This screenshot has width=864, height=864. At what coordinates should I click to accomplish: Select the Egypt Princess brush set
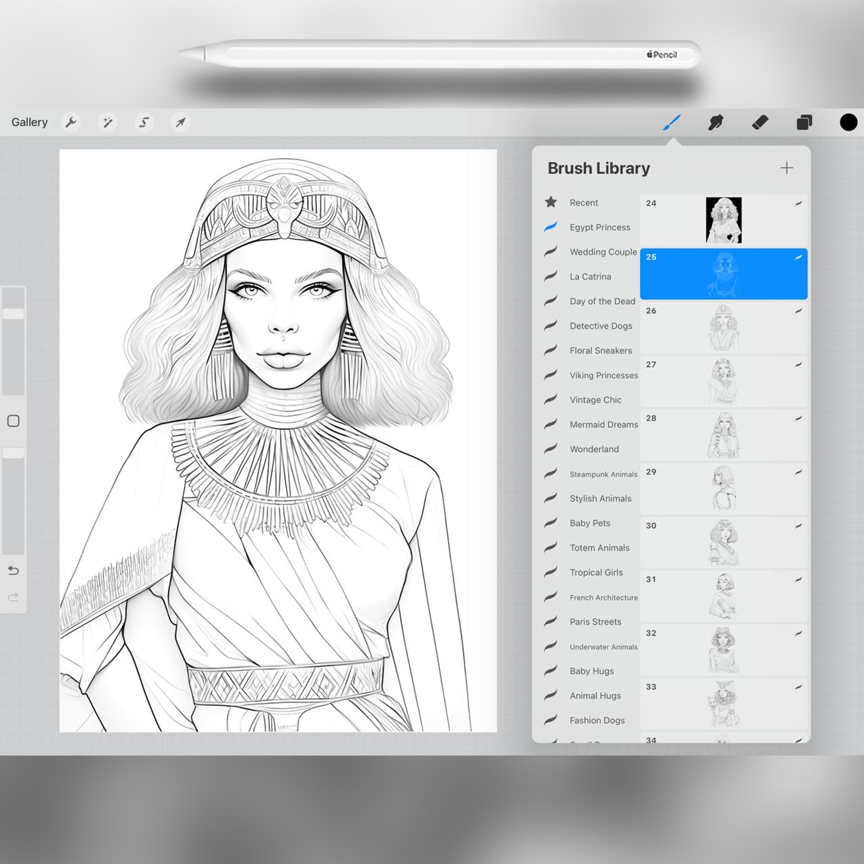pos(600,227)
